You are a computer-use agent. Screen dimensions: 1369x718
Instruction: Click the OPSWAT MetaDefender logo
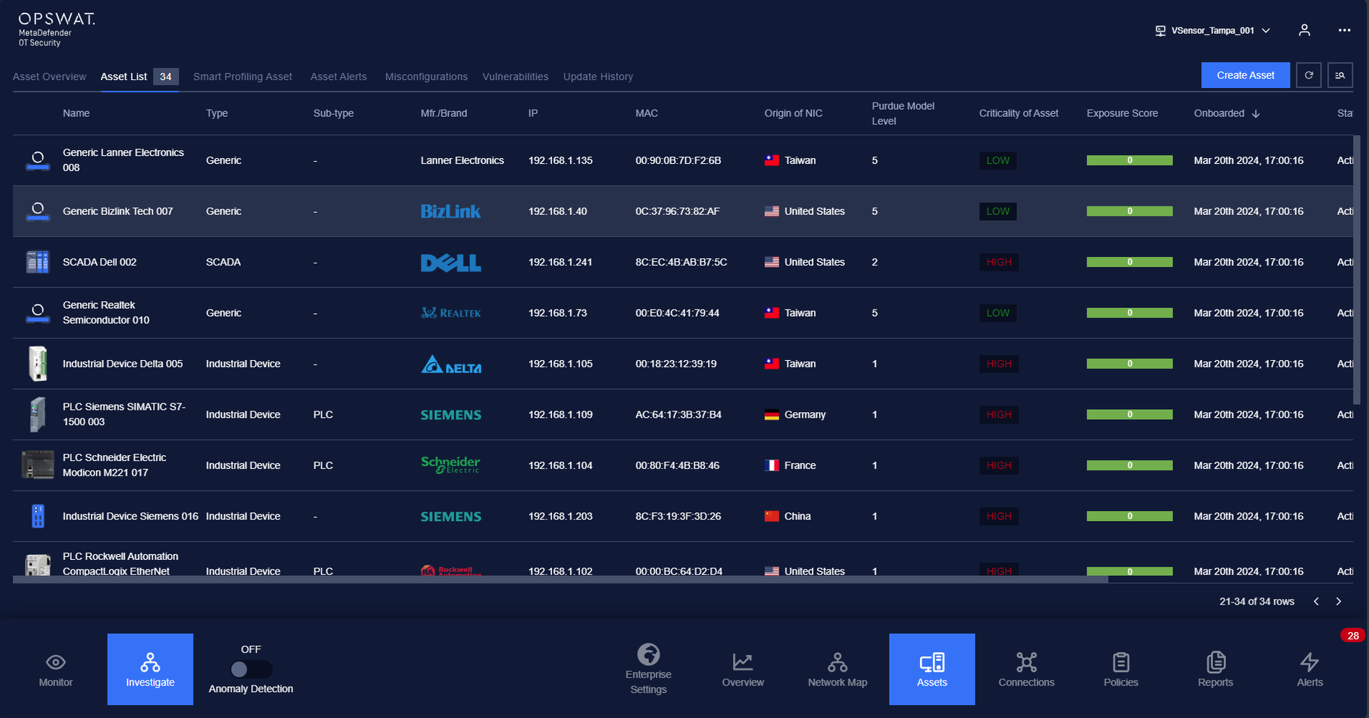pos(56,30)
